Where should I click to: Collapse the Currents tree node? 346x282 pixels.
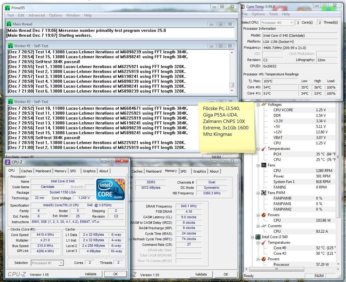coord(258,226)
